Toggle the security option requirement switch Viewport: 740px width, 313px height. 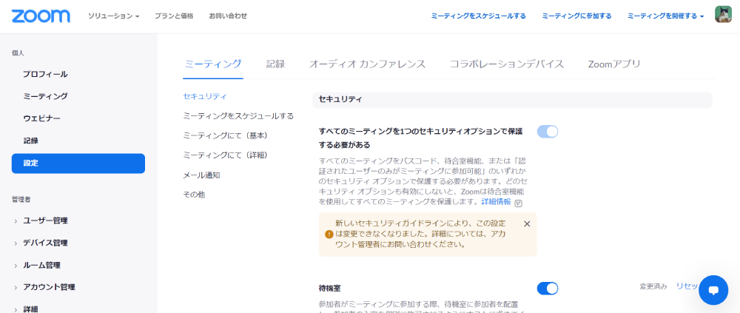click(548, 131)
